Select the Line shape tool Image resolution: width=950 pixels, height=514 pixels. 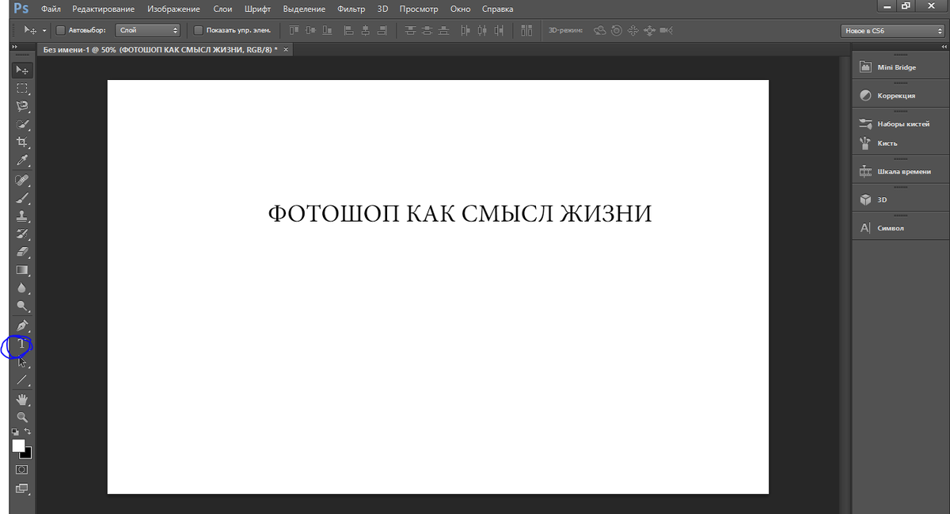click(x=22, y=380)
